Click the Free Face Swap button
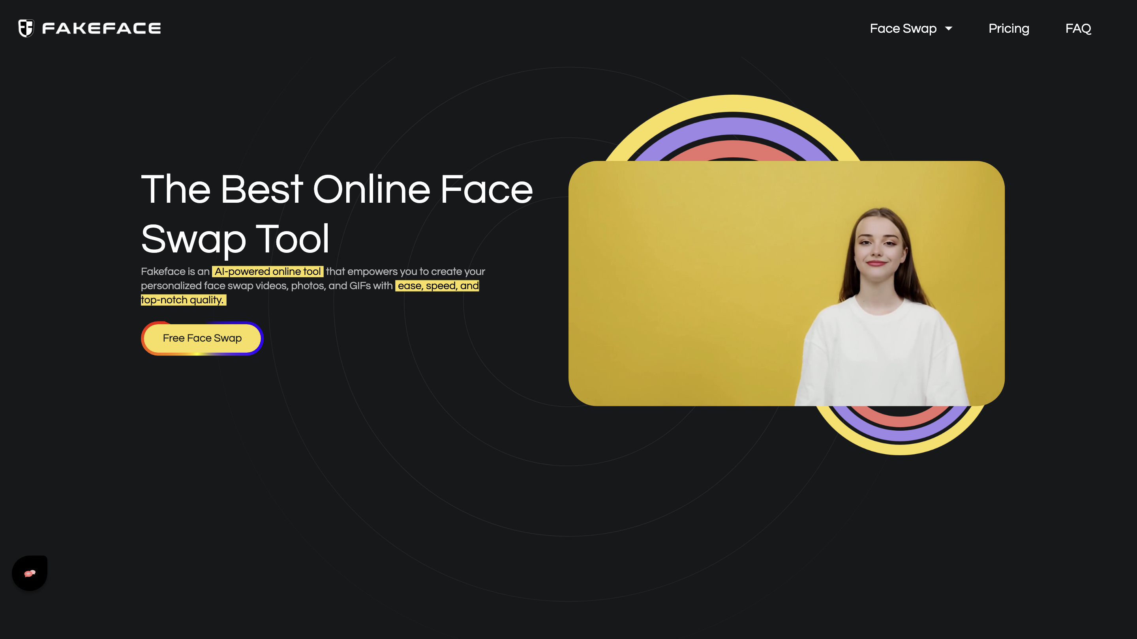Image resolution: width=1137 pixels, height=639 pixels. click(202, 338)
